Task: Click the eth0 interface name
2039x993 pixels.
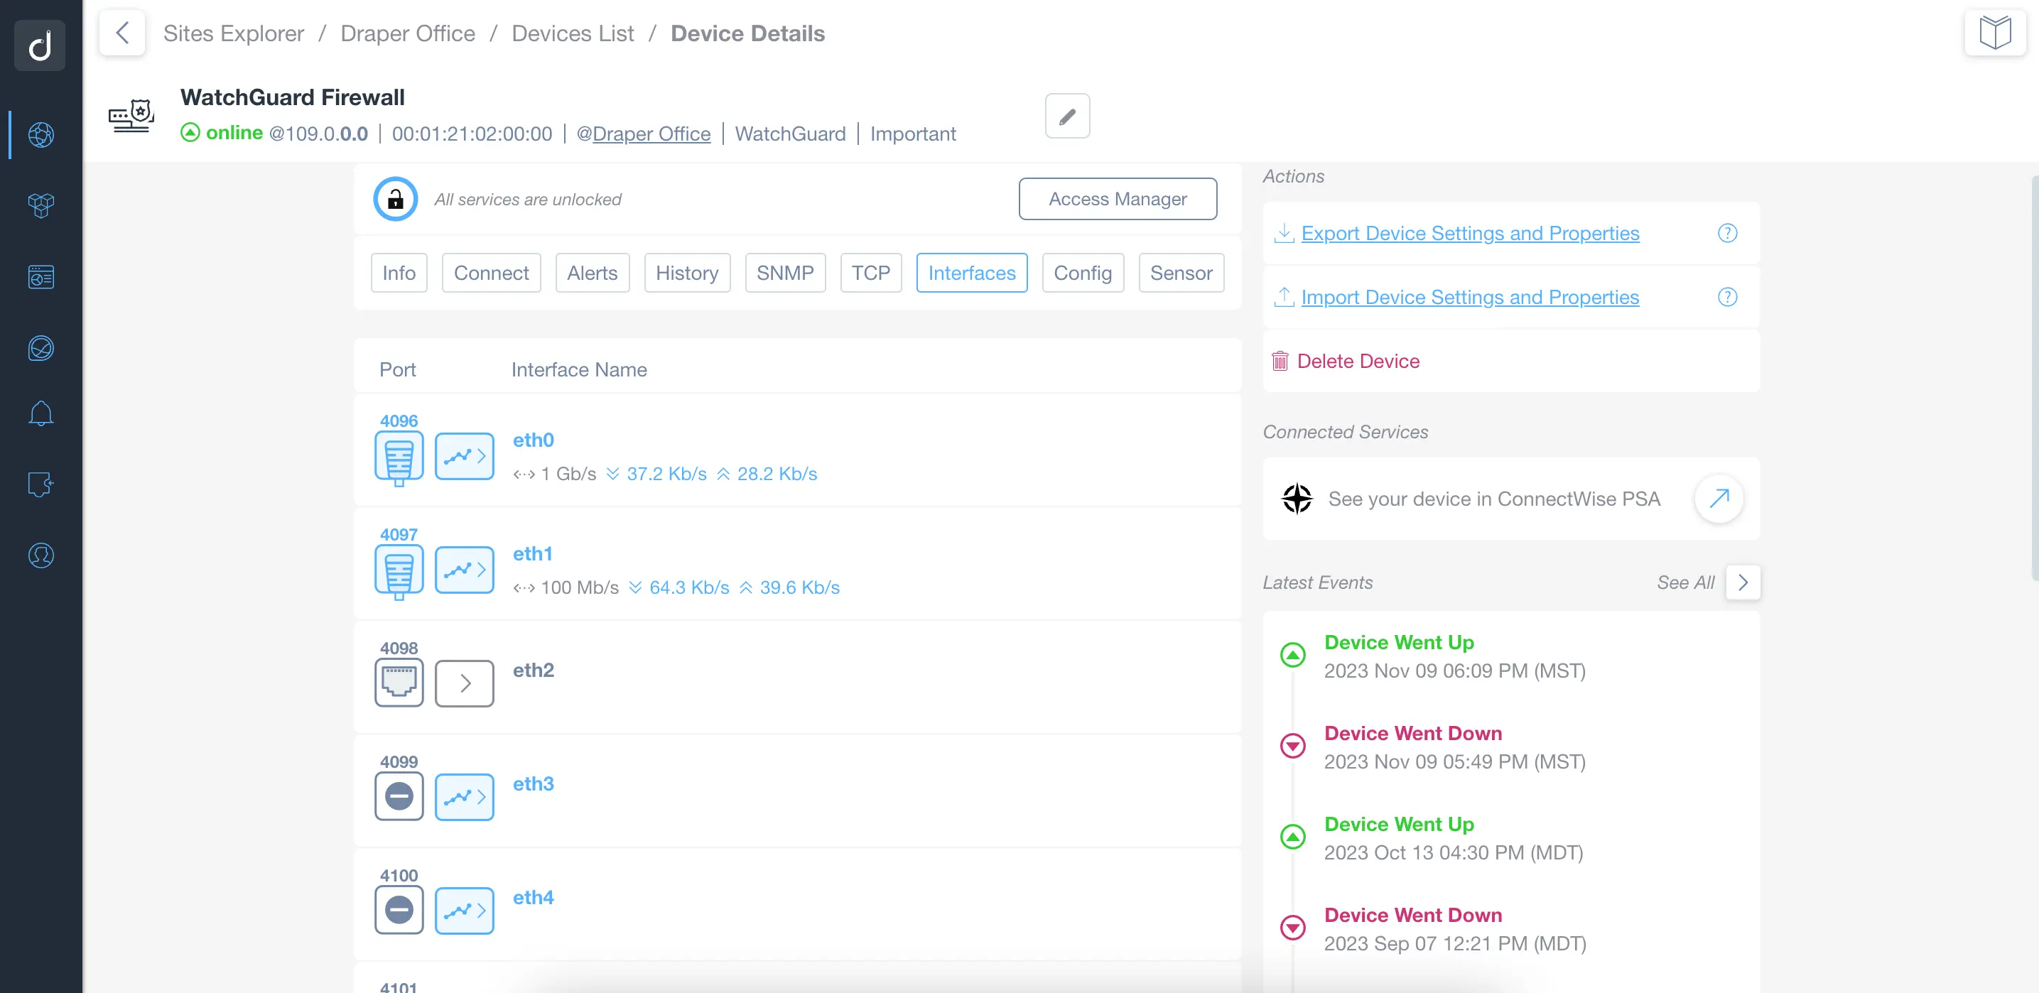Action: click(x=534, y=440)
